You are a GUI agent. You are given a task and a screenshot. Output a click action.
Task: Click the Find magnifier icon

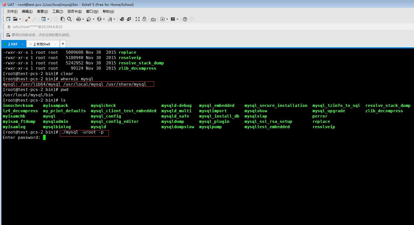[x=69, y=19]
